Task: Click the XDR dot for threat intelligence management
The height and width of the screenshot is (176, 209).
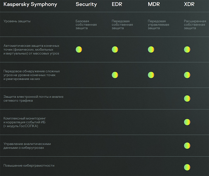Action: coord(187,145)
